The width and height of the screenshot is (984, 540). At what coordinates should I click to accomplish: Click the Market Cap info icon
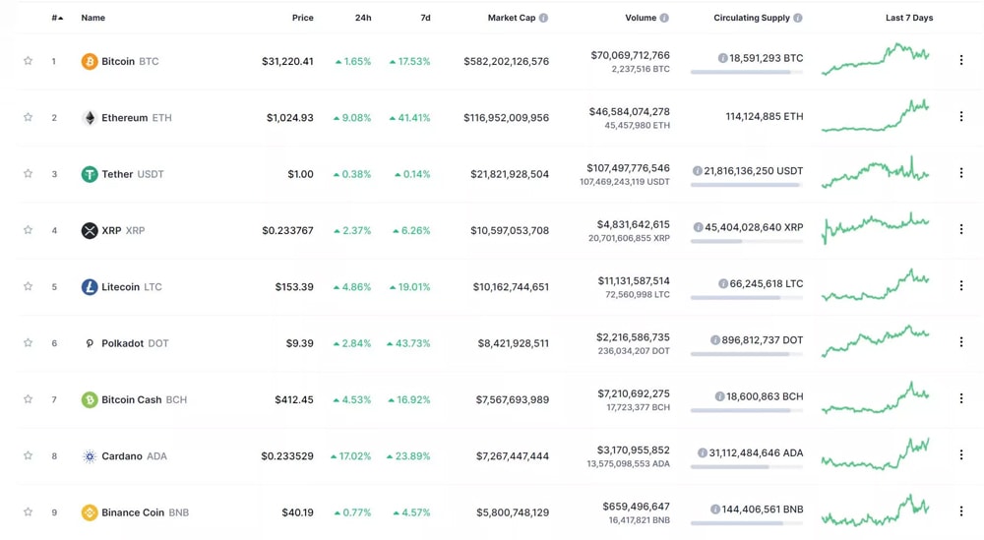coord(543,18)
